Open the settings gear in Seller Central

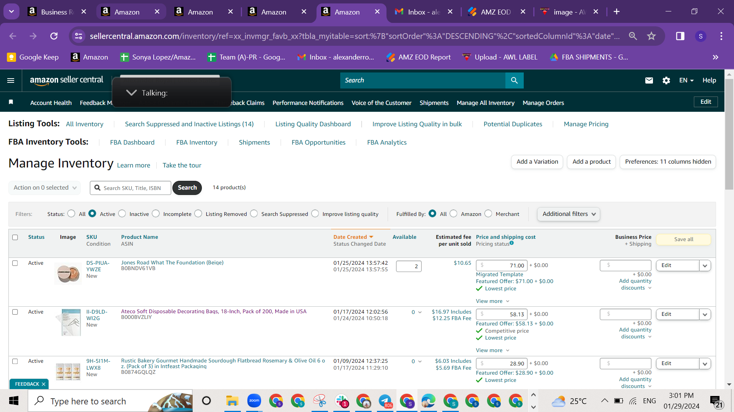(x=666, y=80)
